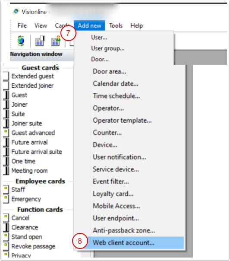This screenshot has width=230, height=261.
Task: Click the icon beside Cancel
Action: point(6,218)
